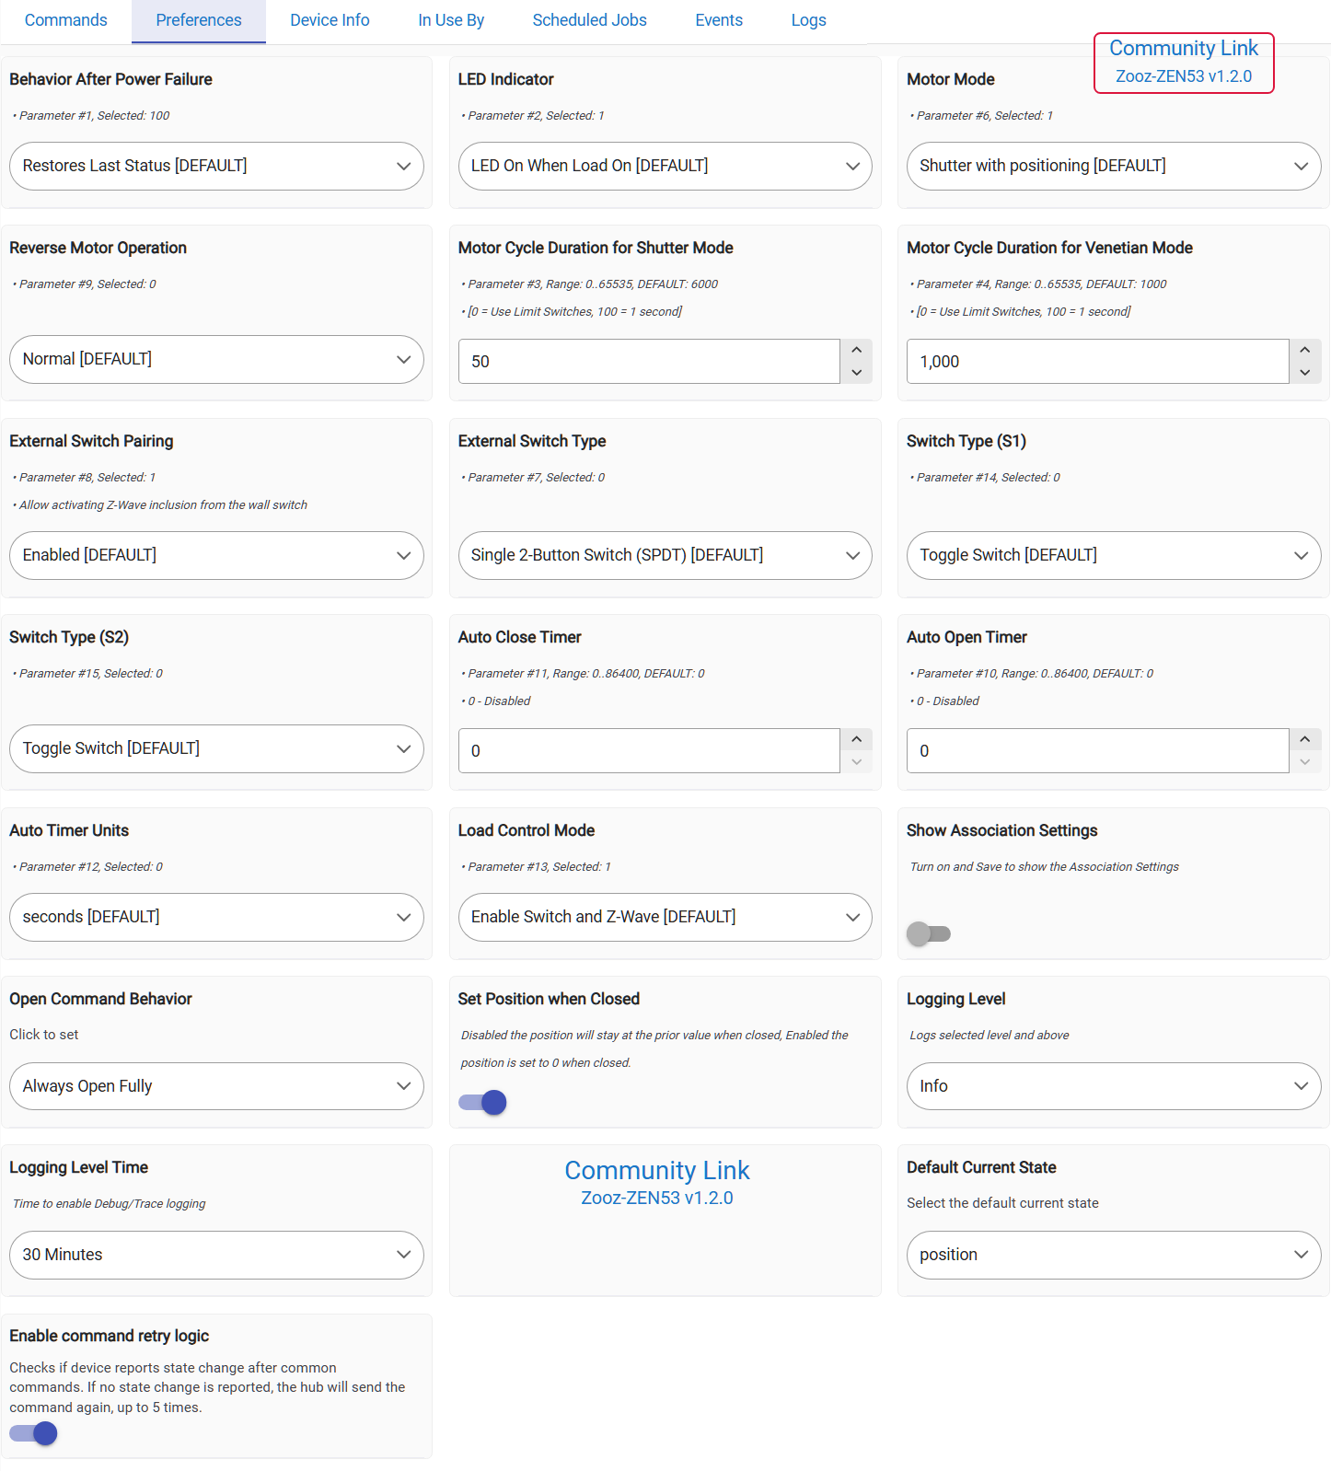
Task: Click the Motor Mode dropdown chevron
Action: coord(1301,167)
